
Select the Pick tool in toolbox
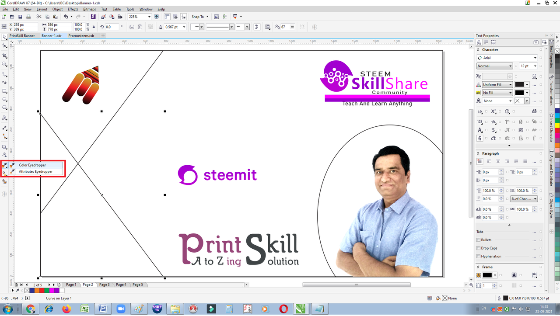[x=5, y=37]
